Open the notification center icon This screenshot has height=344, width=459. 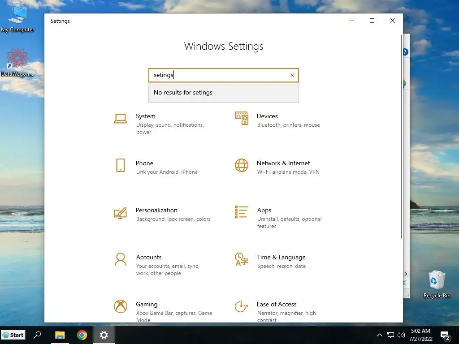click(x=445, y=336)
